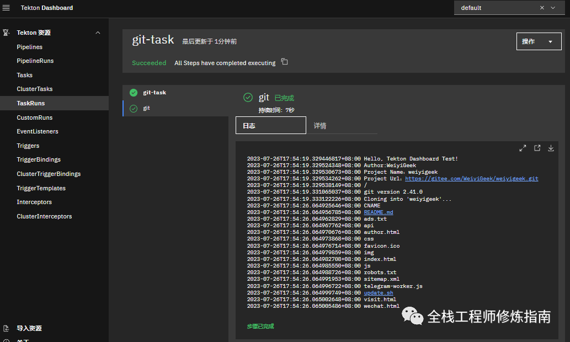The height and width of the screenshot is (342, 570).
Task: Open TriggerBindings in sidebar
Action: [39, 159]
